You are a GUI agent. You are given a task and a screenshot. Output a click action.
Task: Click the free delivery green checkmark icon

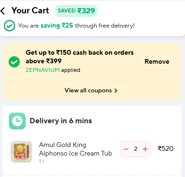[9, 26]
